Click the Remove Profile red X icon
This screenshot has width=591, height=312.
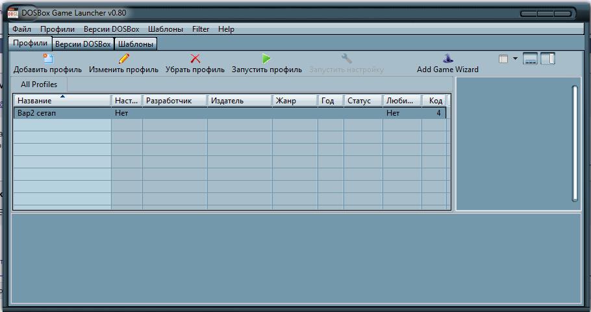click(195, 58)
